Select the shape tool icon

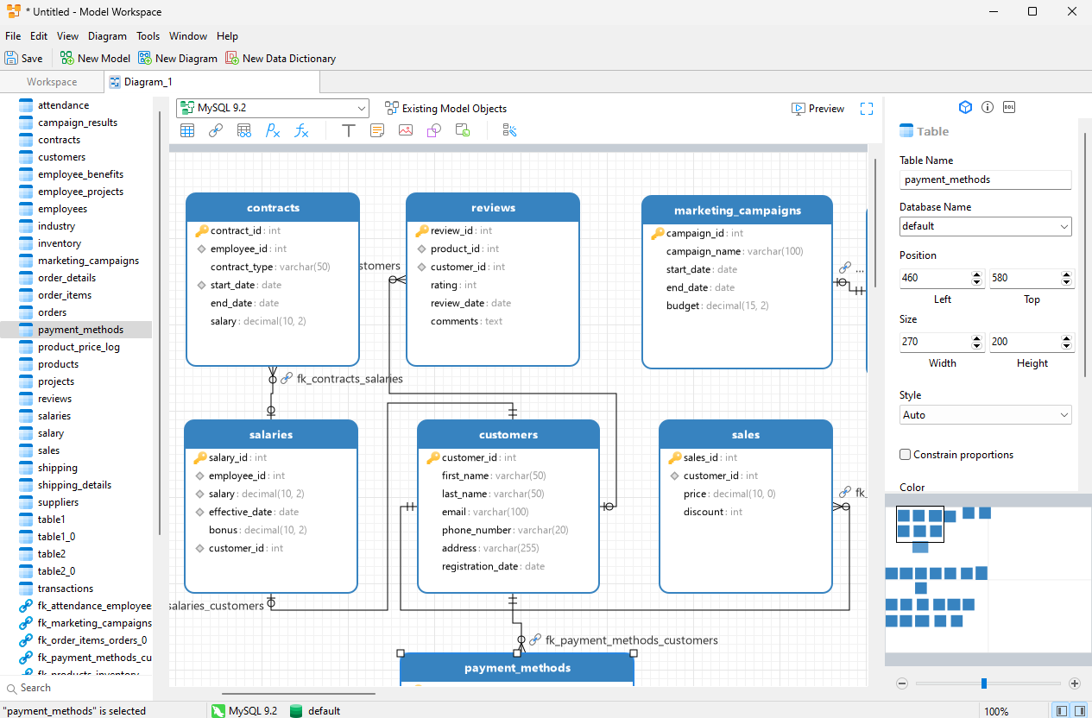[434, 130]
